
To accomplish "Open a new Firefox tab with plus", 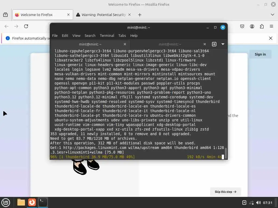I will pos(140,15).
